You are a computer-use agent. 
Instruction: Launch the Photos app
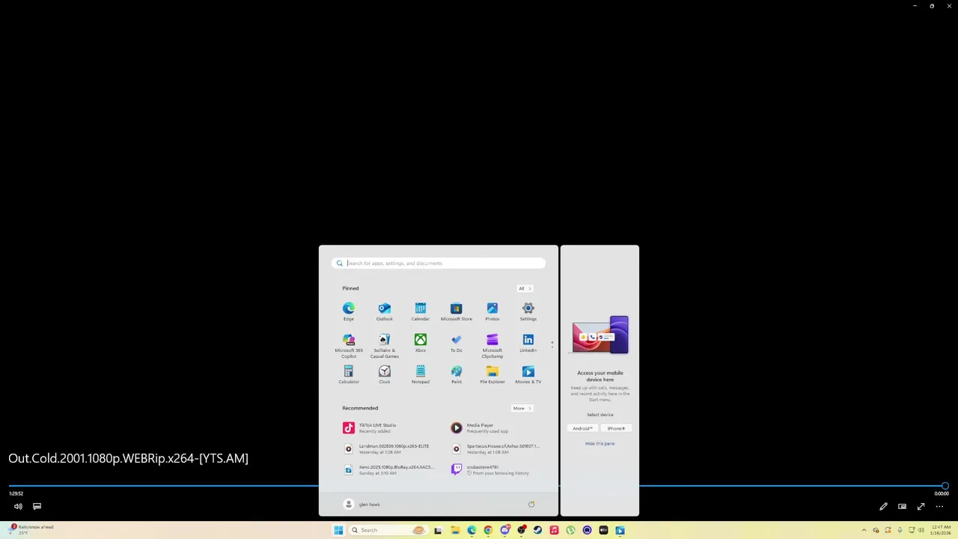pos(492,311)
